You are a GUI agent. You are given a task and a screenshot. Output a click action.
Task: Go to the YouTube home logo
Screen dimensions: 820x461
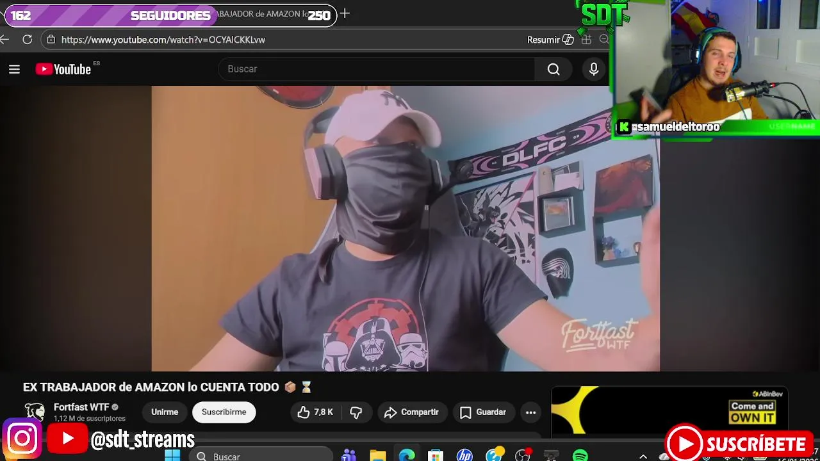pyautogui.click(x=63, y=69)
